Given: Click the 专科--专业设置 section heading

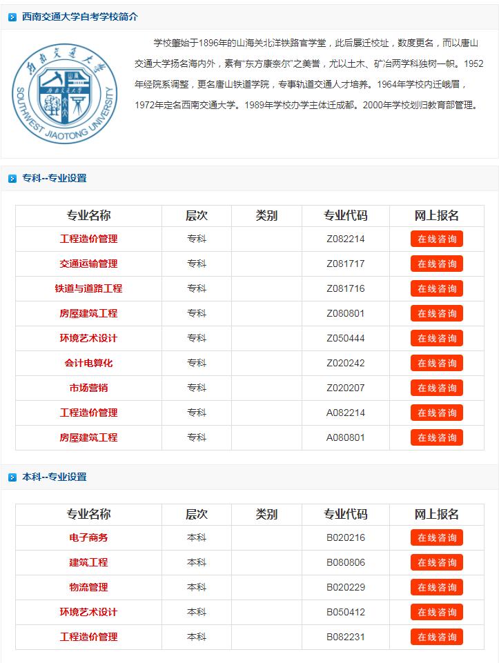Looking at the screenshot, I should tap(54, 179).
